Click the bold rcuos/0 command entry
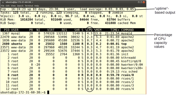This screenshot has height=95, width=176. coord(127,75)
